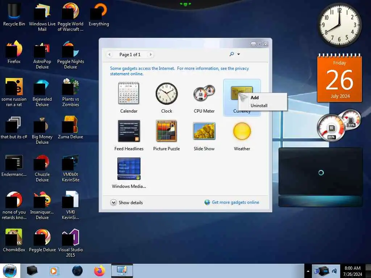
Task: Open Windows Media Player from taskbar
Action: click(54, 271)
